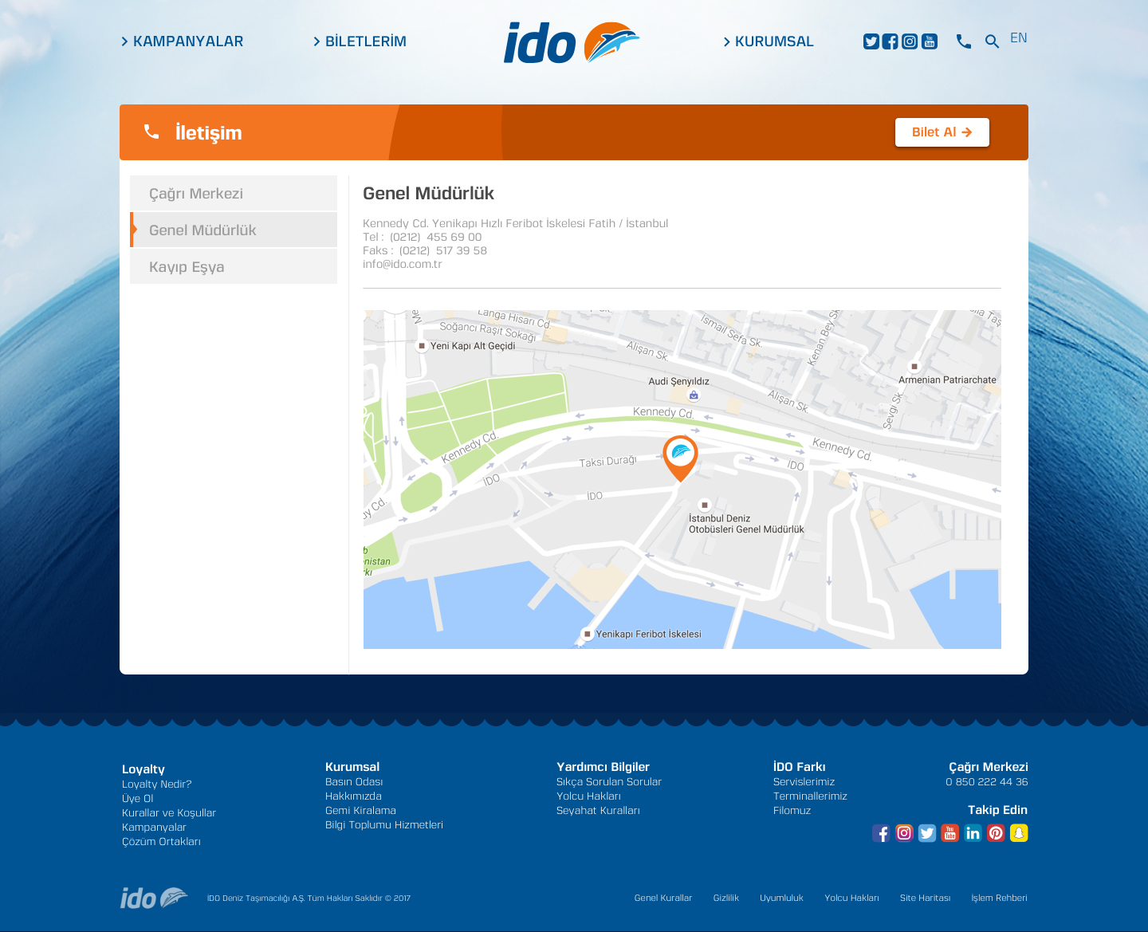Click the ido dolphin logo in header
1148x932 pixels.
[572, 43]
